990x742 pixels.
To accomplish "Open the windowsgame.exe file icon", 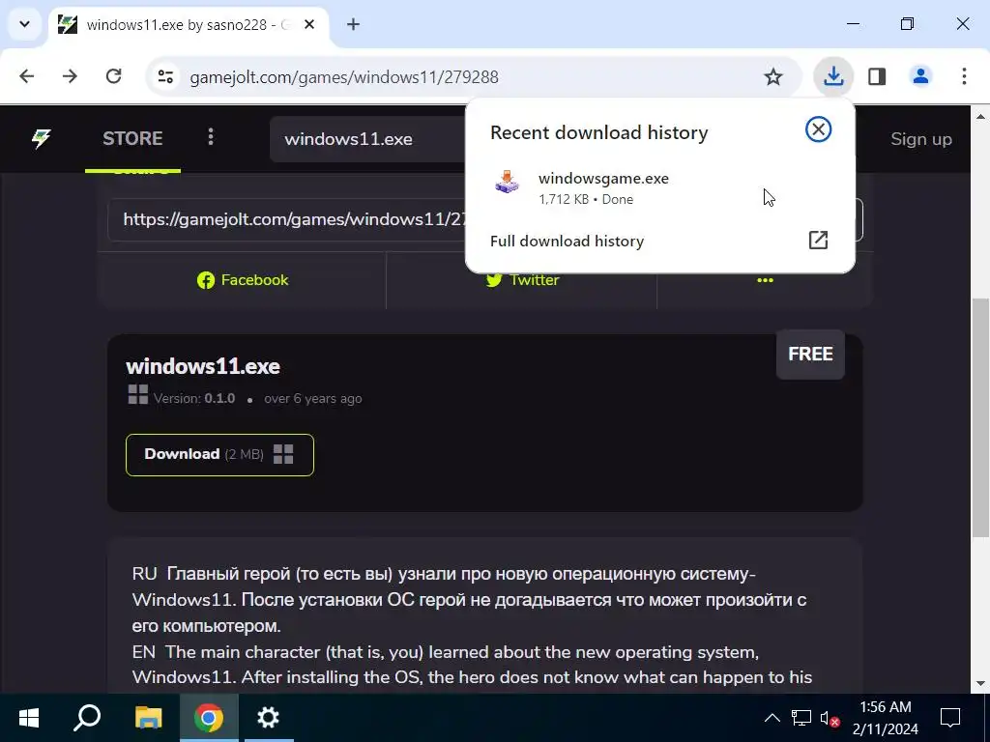I will coord(507,183).
